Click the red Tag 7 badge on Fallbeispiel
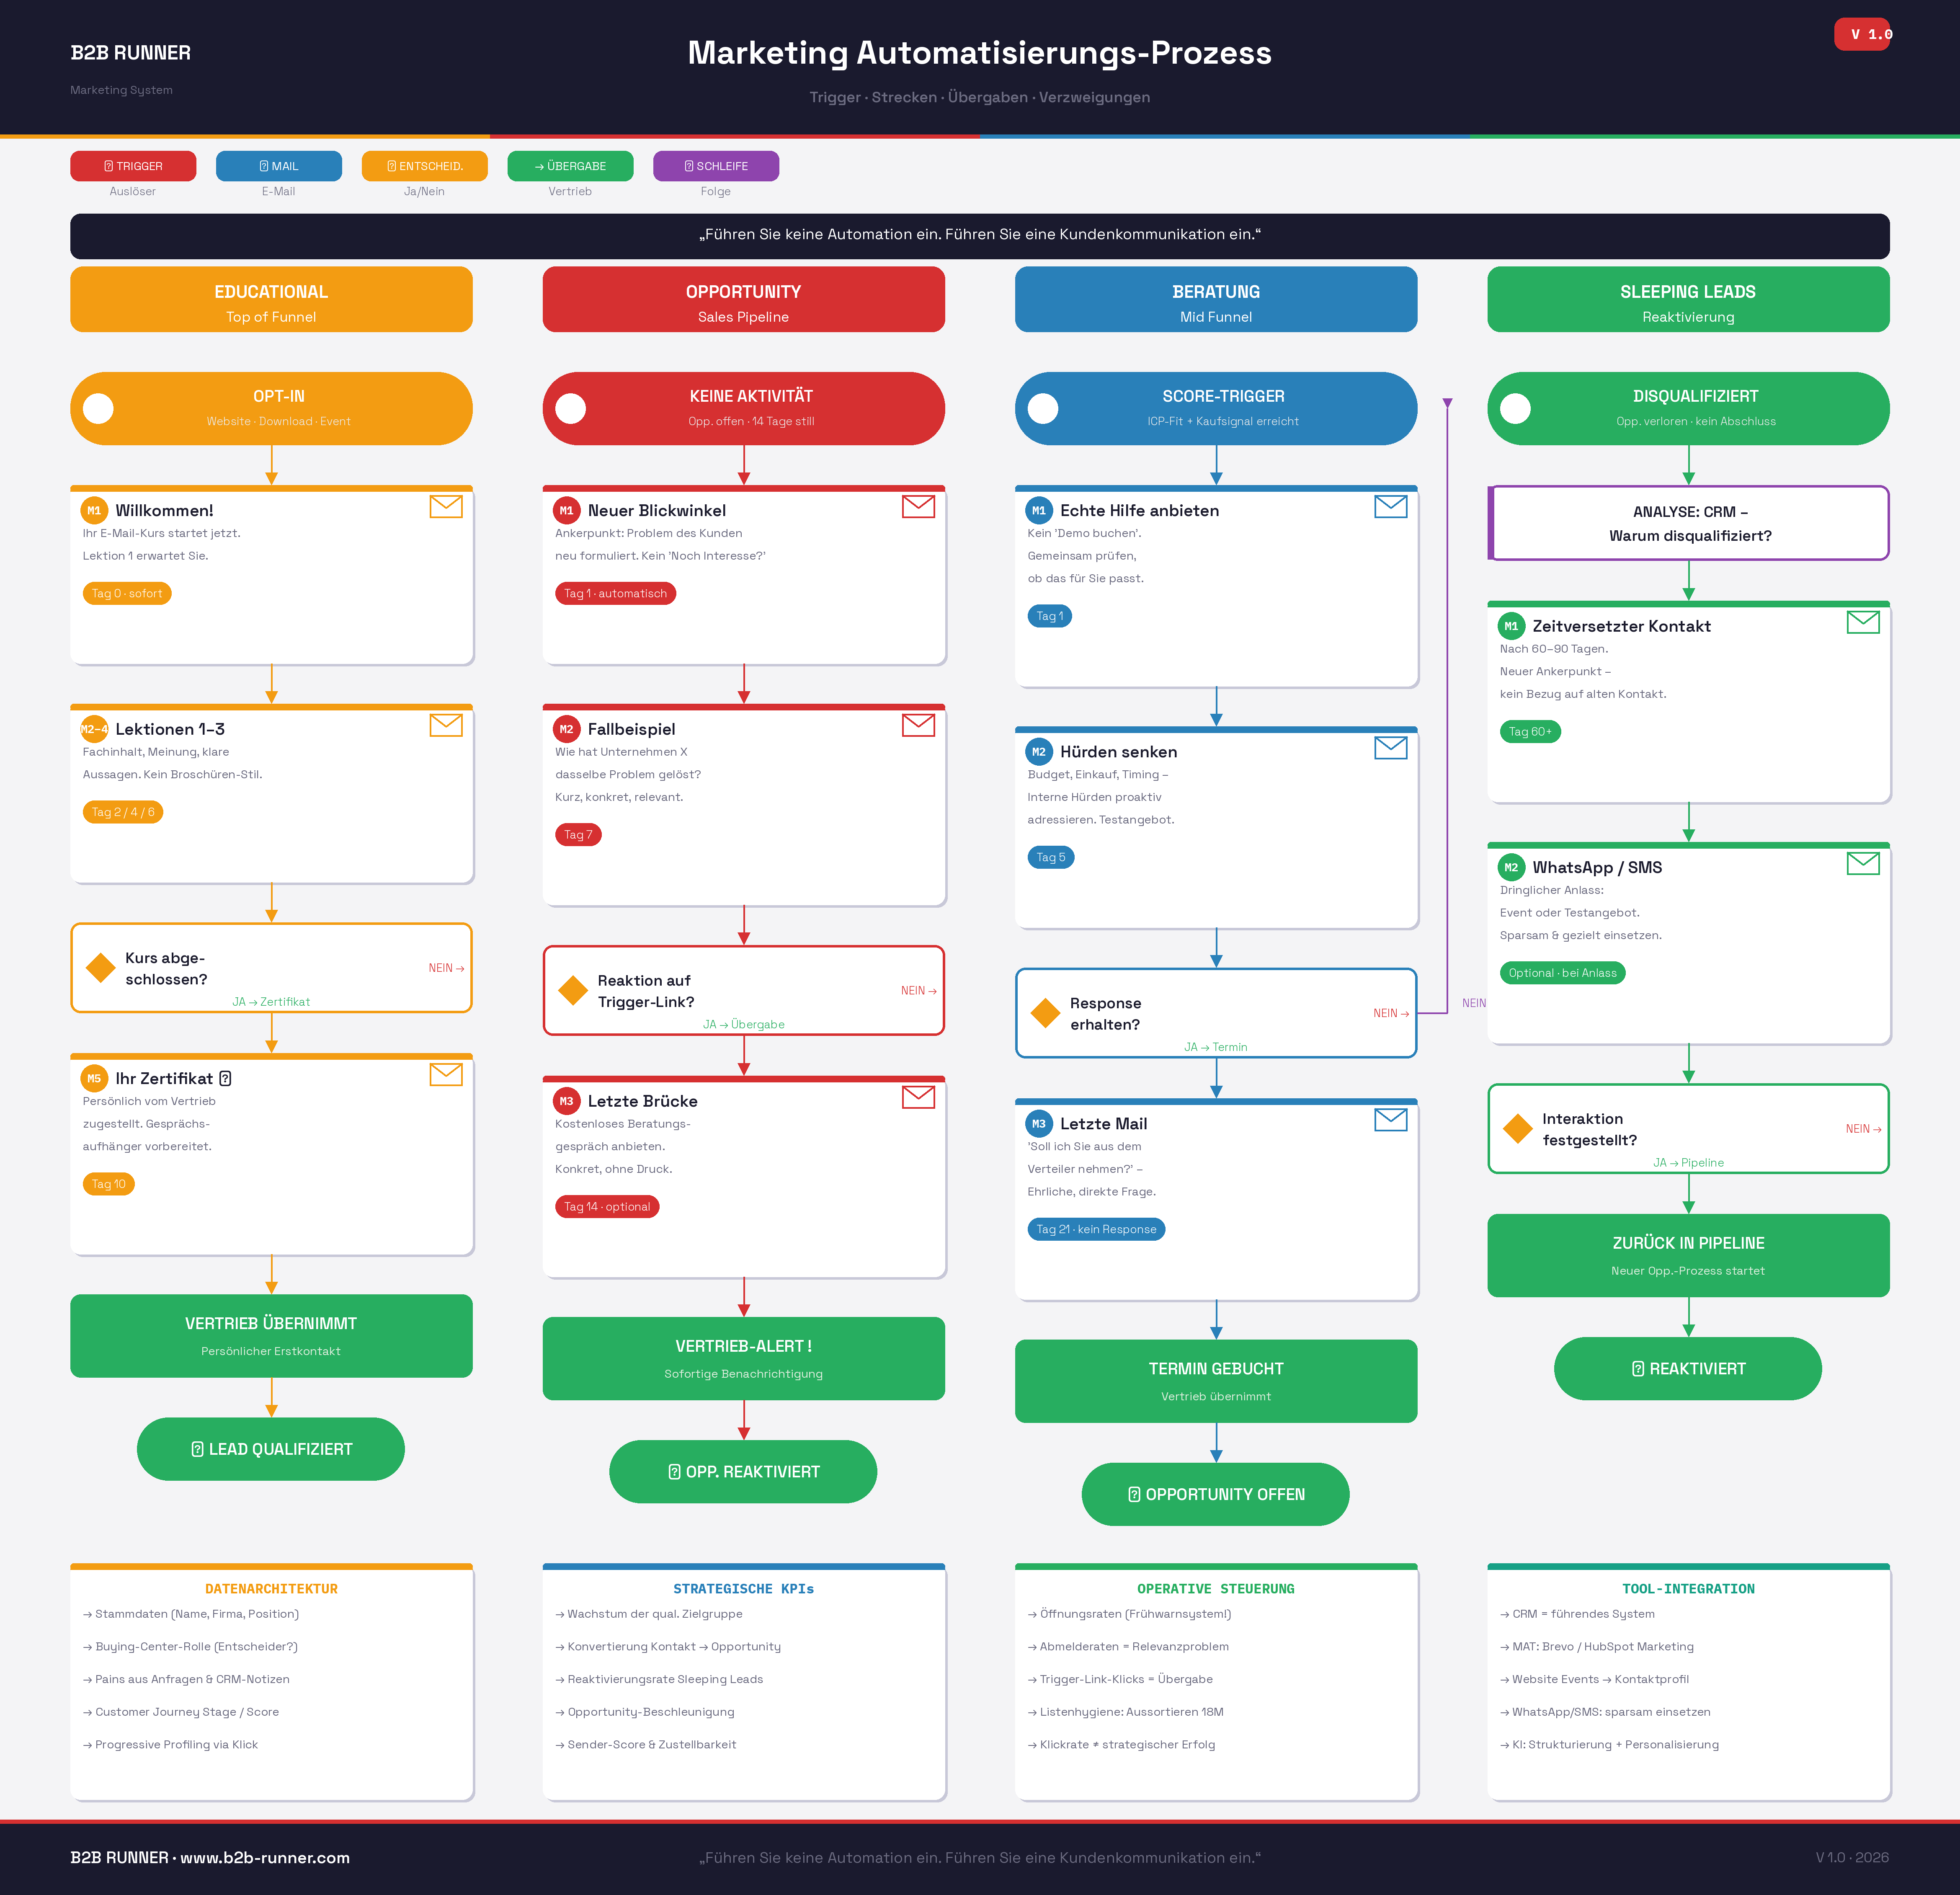 (x=578, y=834)
